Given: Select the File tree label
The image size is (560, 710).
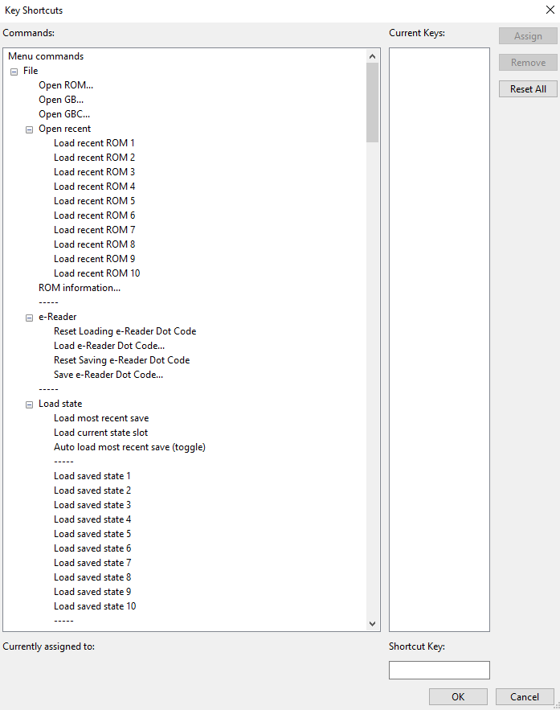Looking at the screenshot, I should pyautogui.click(x=31, y=71).
